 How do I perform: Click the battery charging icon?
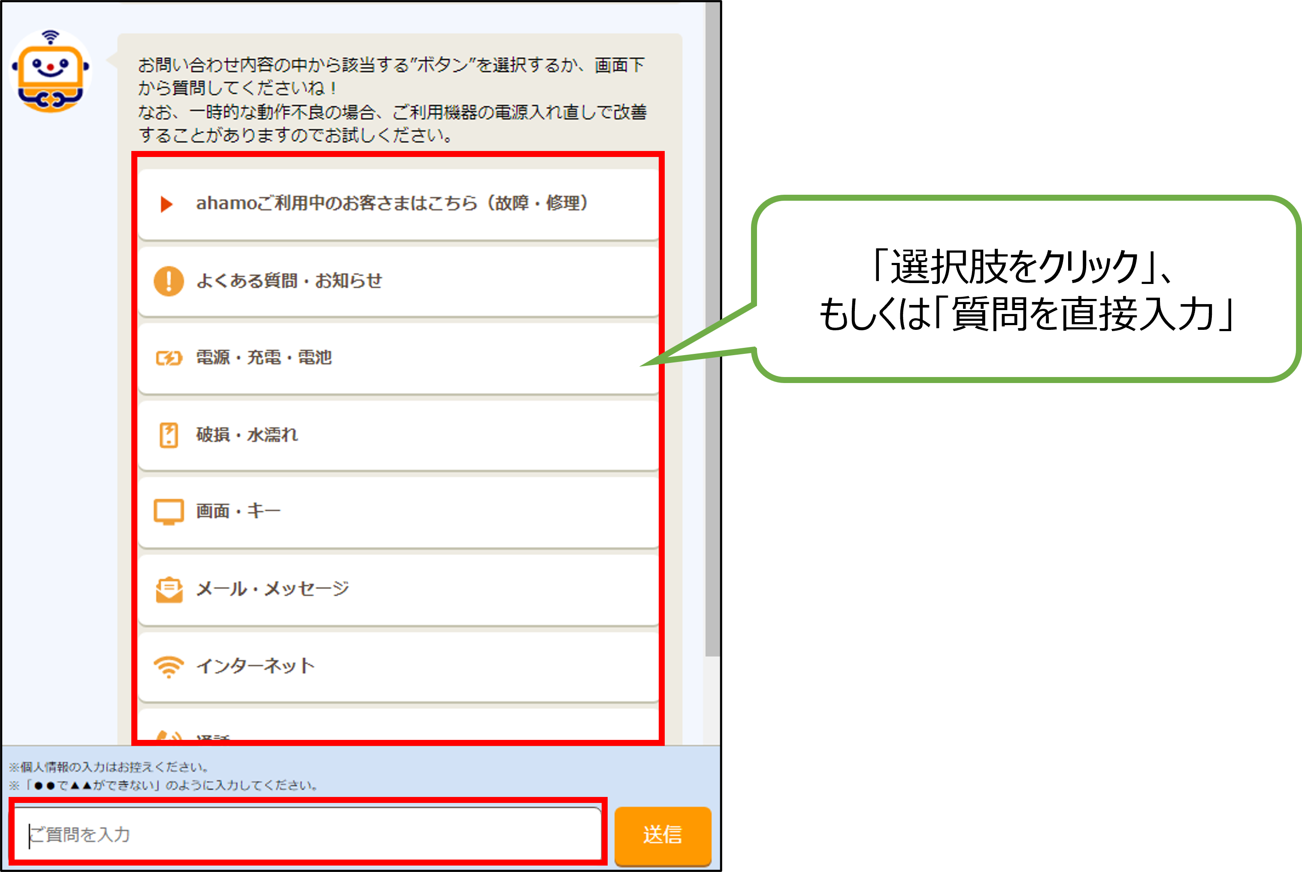[x=169, y=358]
